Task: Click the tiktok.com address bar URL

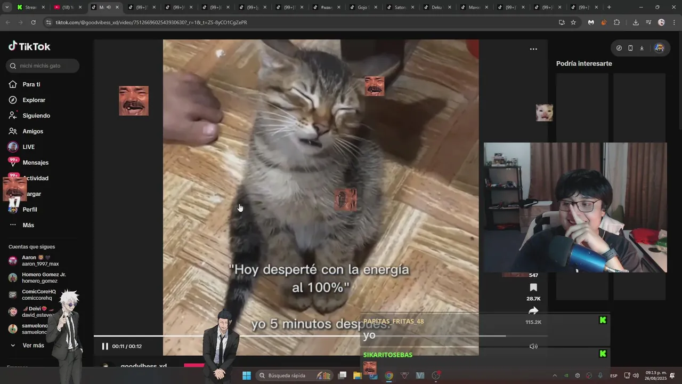Action: coord(151,22)
